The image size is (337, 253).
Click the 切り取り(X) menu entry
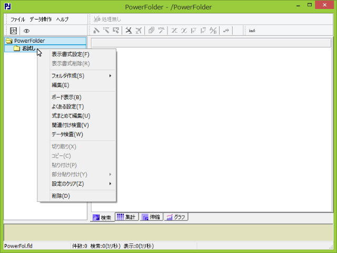(x=83, y=147)
